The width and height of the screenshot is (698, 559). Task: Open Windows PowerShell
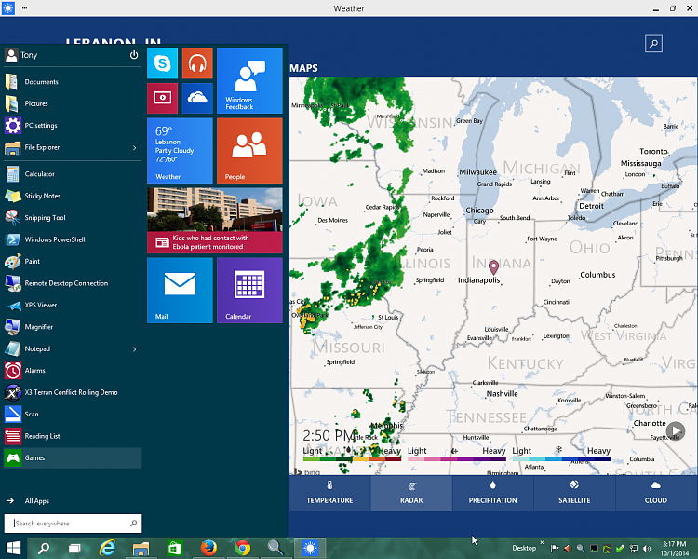click(73, 239)
